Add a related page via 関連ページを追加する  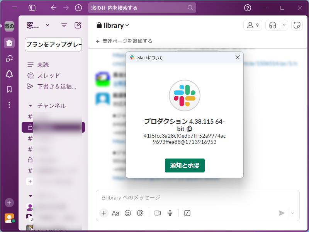point(123,41)
